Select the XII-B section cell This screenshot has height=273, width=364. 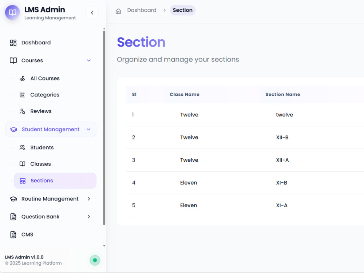282,138
